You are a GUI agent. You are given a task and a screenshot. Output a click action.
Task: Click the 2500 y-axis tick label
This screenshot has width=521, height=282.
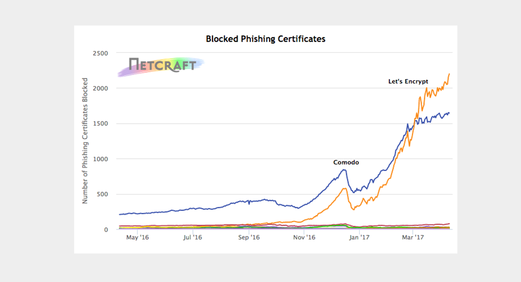101,53
